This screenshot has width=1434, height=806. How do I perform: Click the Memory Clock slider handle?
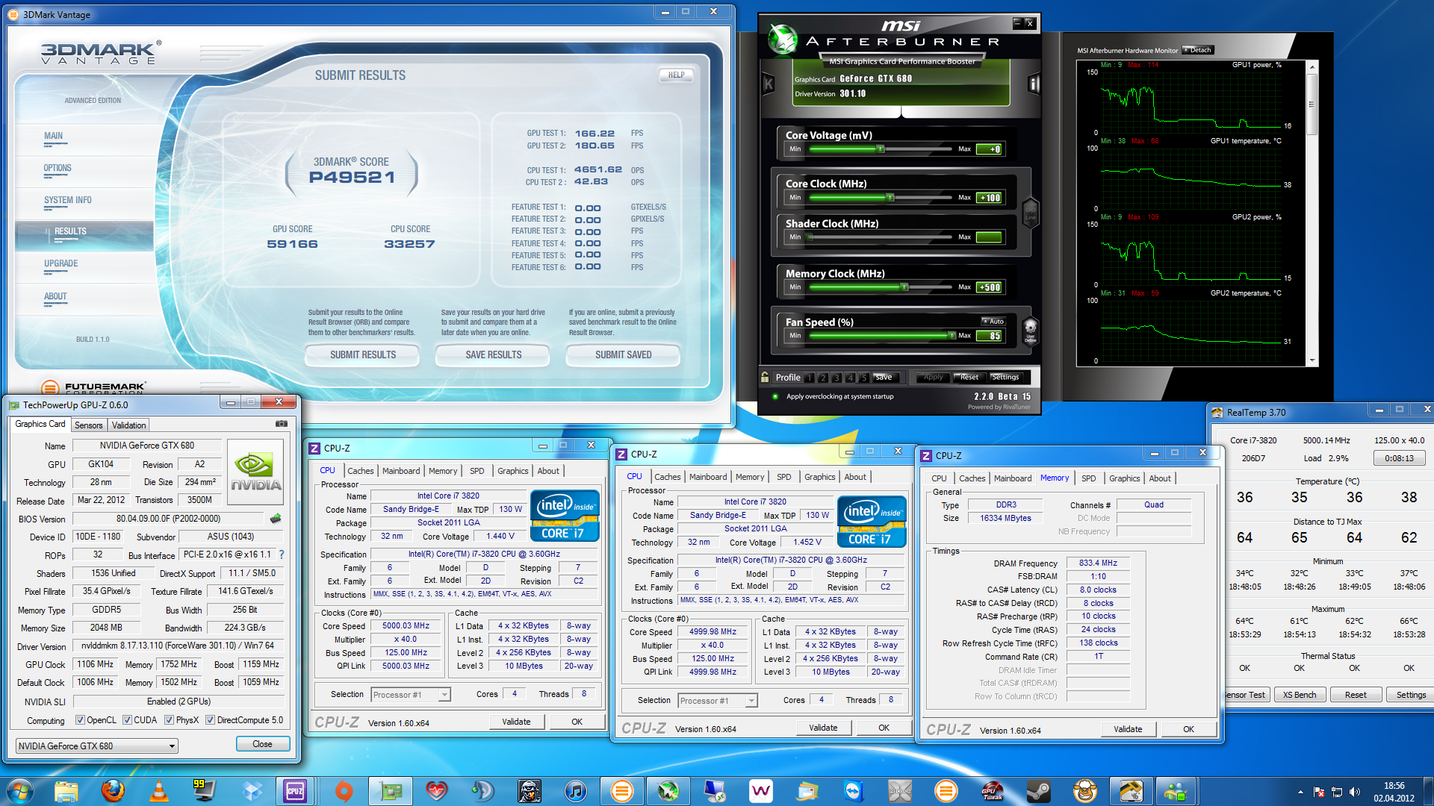pyautogui.click(x=904, y=287)
